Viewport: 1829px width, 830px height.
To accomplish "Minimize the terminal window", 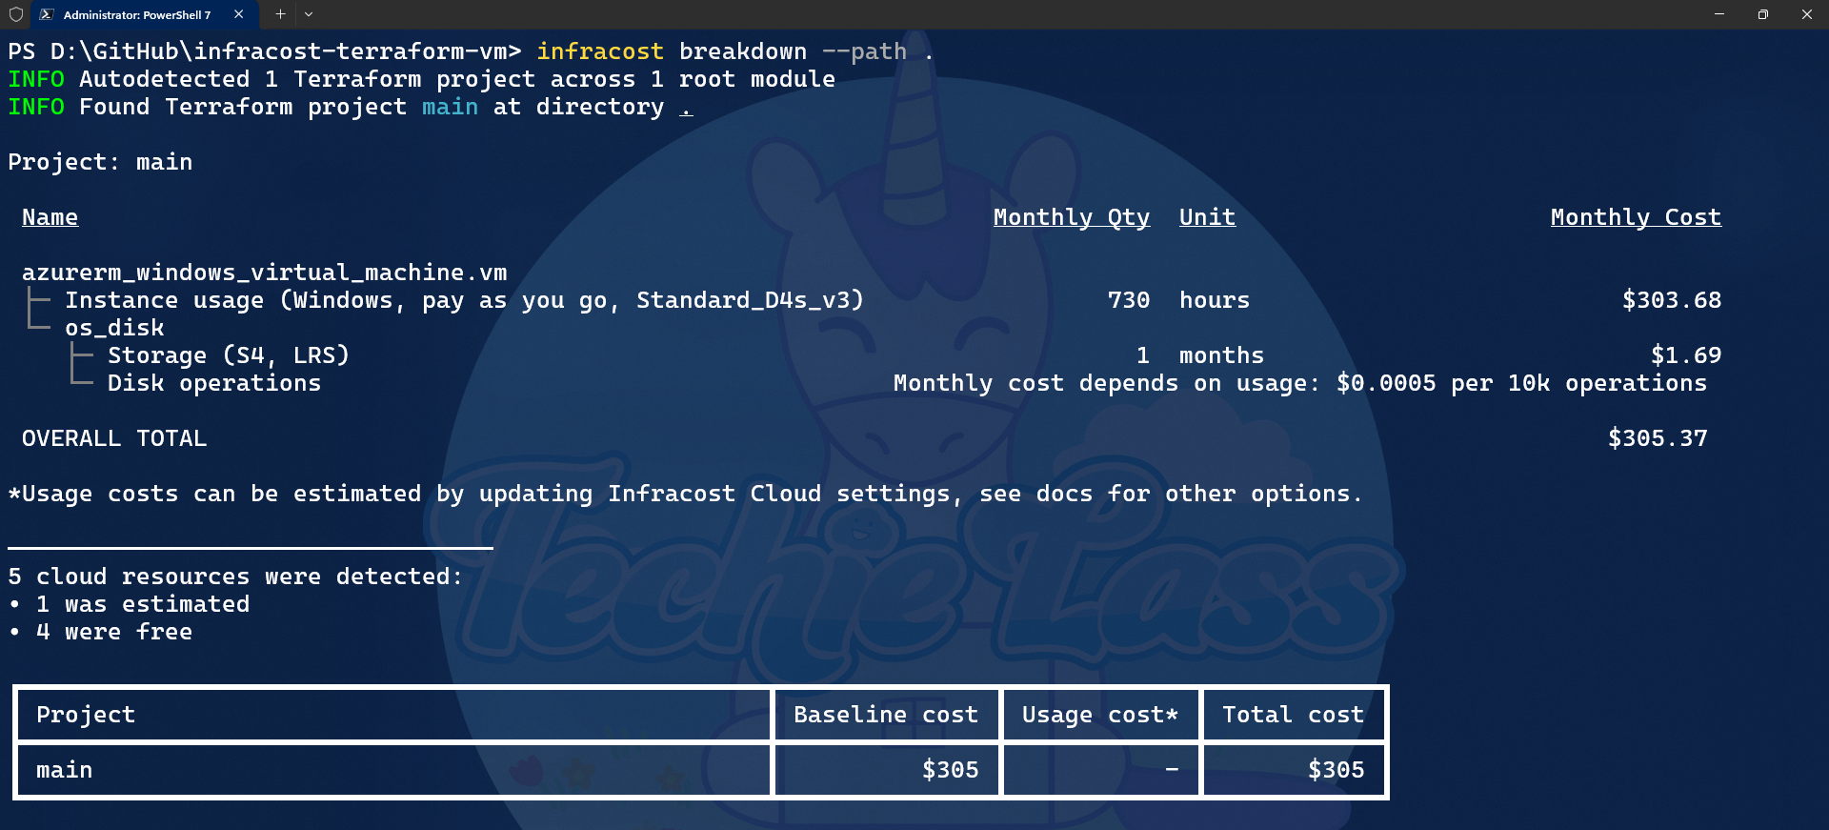I will pos(1719,14).
